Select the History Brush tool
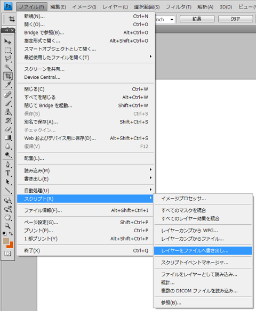 8,120
